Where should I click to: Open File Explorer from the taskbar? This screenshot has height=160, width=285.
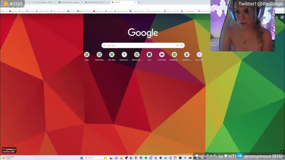pos(121,158)
